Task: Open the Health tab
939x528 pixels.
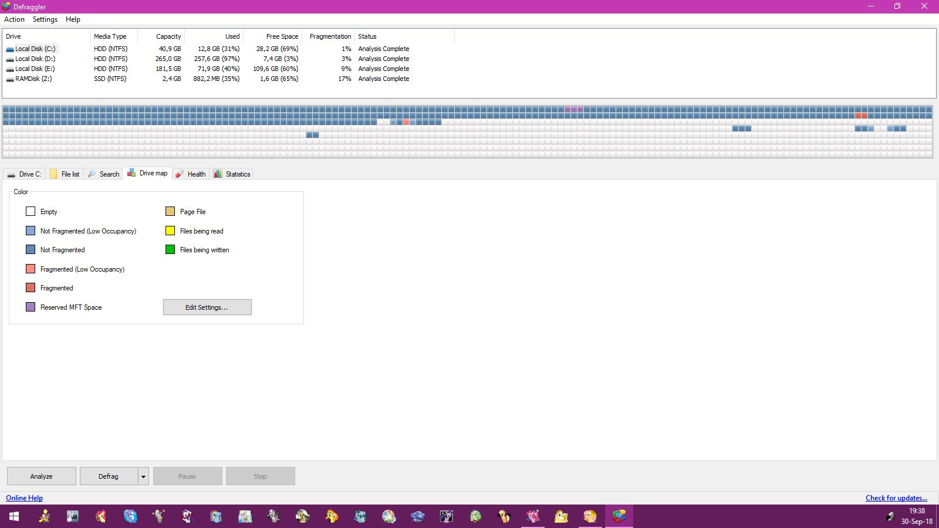Action: (190, 174)
